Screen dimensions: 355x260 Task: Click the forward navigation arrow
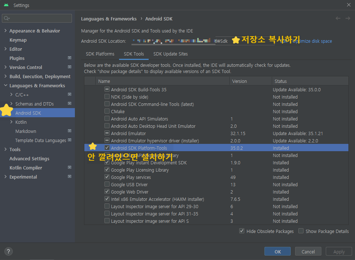[348, 18]
